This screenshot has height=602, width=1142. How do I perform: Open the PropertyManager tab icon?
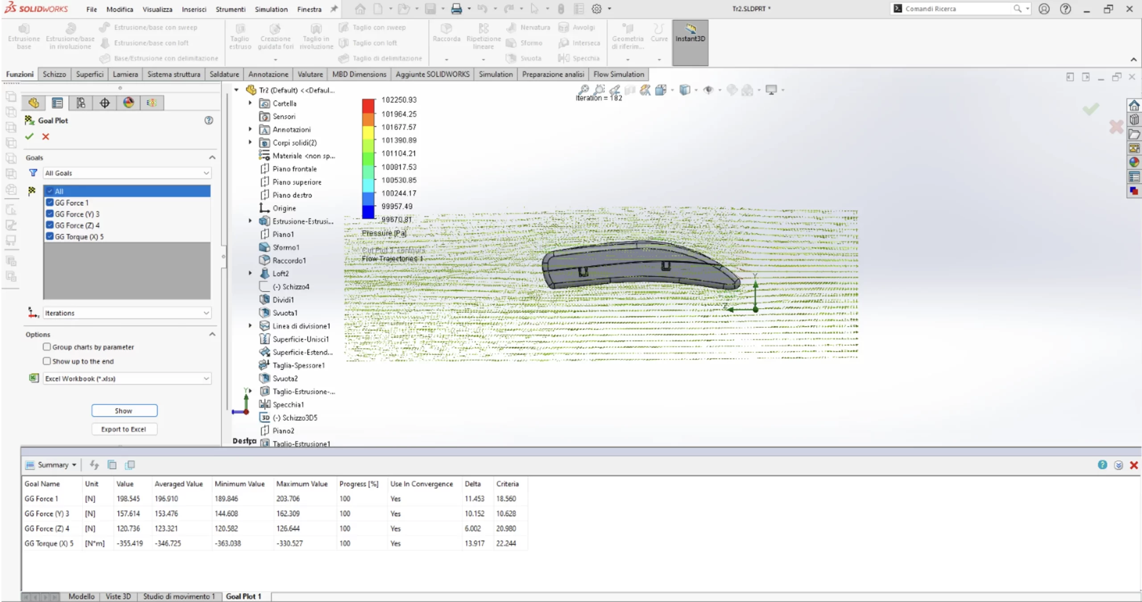point(57,103)
